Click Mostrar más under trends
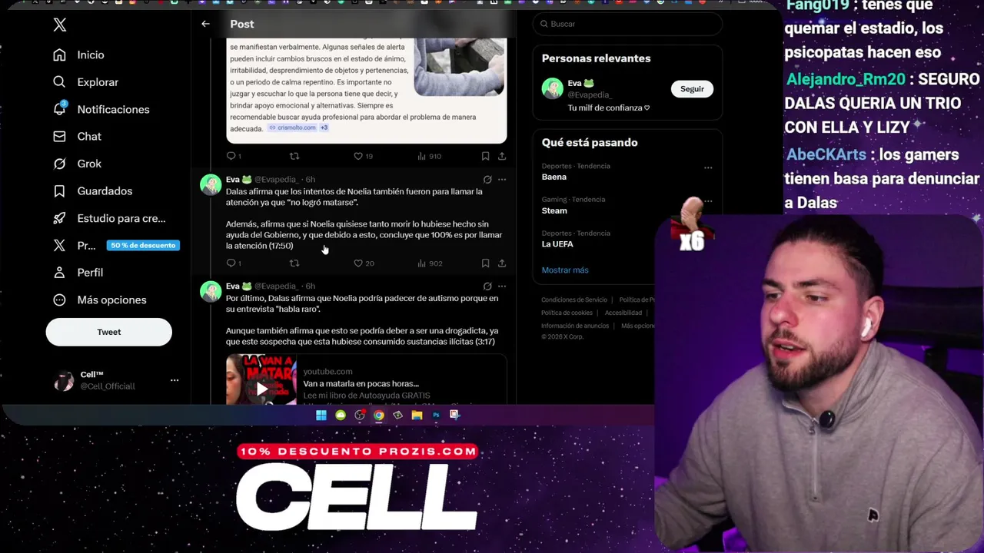The image size is (984, 553). tap(565, 270)
